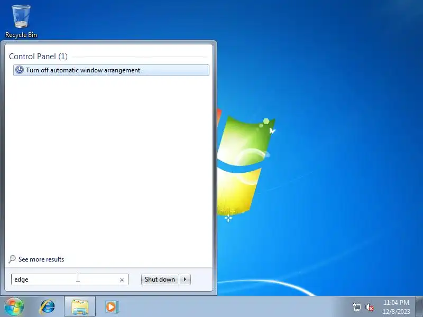Screen dimensions: 423x317
Task: Click the Windows Start orb
Action: point(14,307)
